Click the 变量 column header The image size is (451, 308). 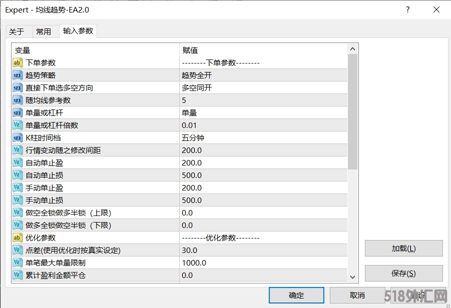pos(96,50)
